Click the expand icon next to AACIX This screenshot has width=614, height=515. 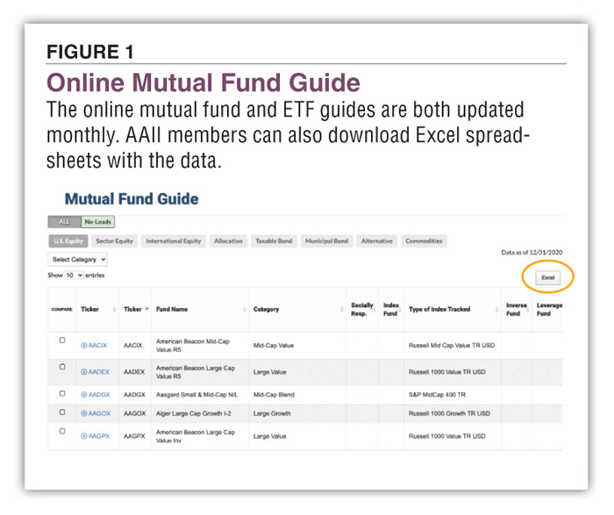point(84,345)
